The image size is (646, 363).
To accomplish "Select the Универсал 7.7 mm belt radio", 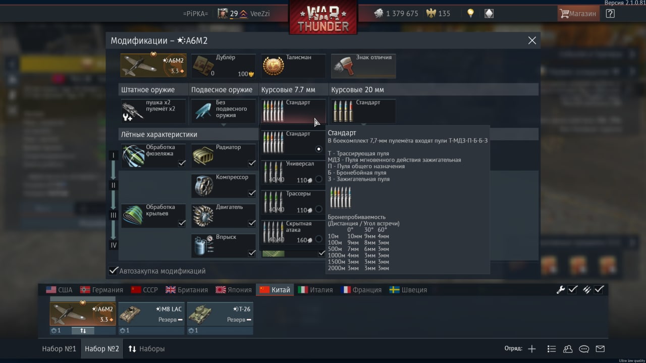I will (318, 179).
